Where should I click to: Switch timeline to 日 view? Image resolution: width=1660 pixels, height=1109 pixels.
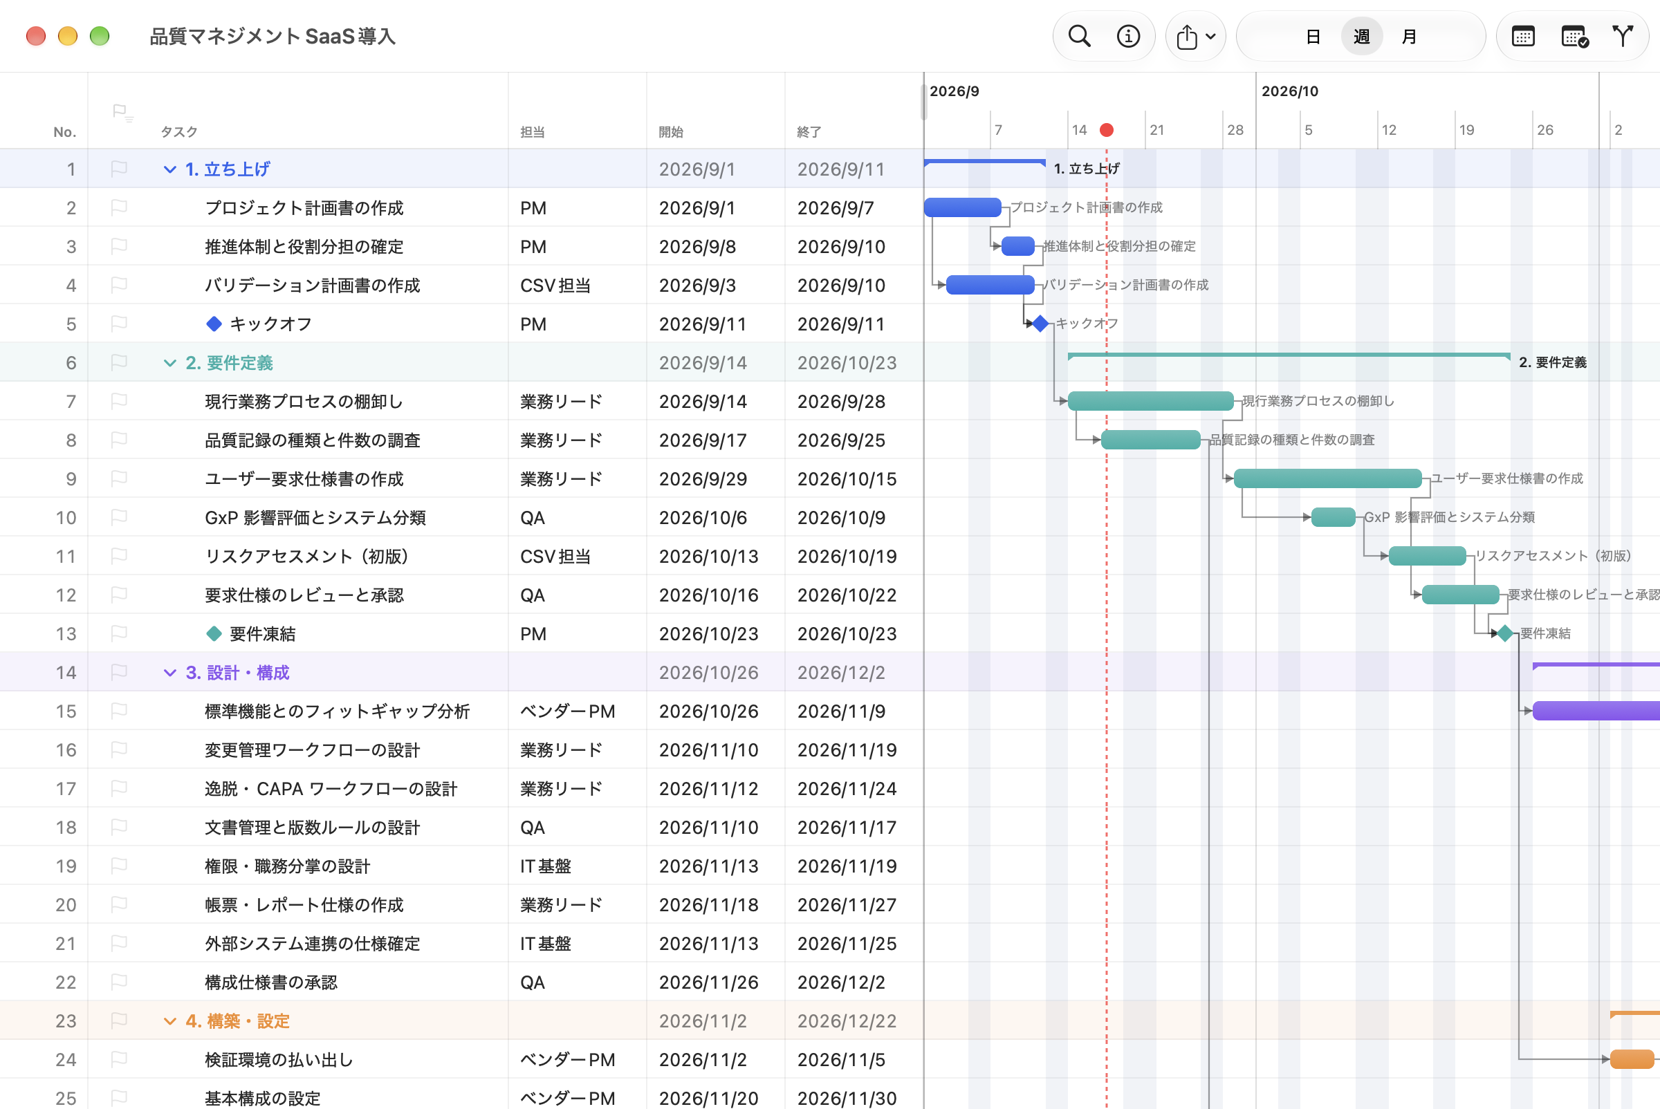pos(1313,36)
